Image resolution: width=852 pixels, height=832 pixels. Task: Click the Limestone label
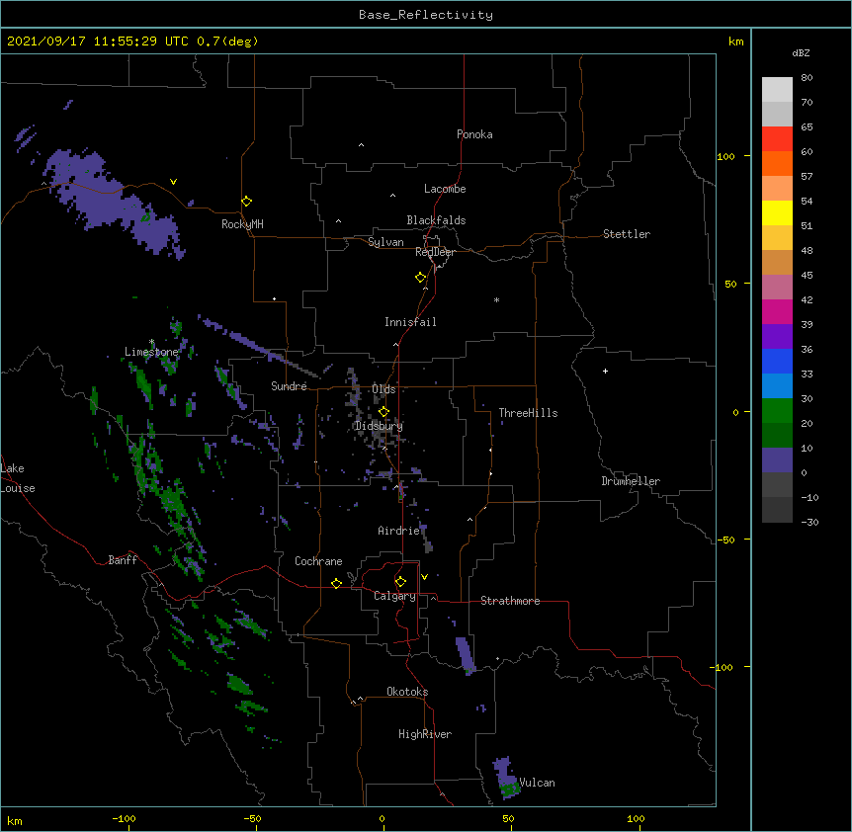pyautogui.click(x=151, y=352)
